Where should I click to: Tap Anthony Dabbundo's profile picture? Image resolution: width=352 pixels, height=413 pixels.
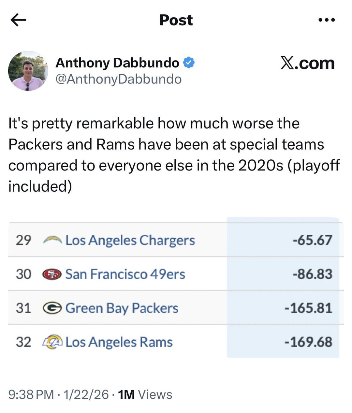(28, 71)
